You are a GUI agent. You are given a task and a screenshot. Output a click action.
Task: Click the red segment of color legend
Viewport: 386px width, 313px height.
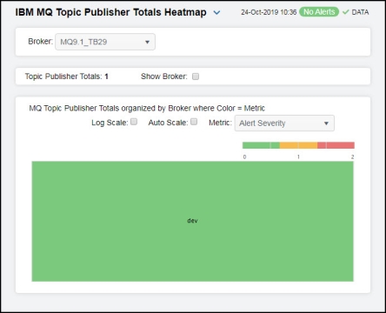point(336,145)
